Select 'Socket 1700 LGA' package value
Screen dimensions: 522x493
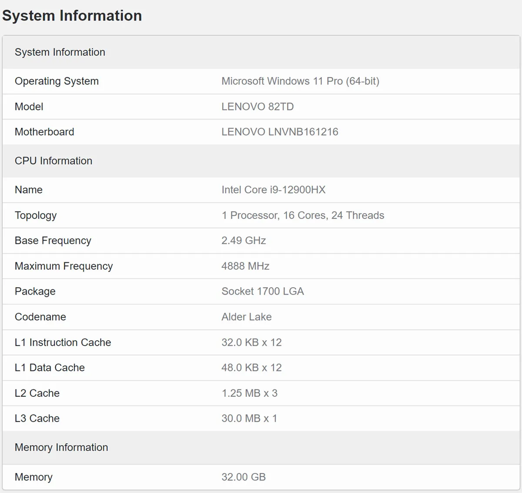pos(263,292)
